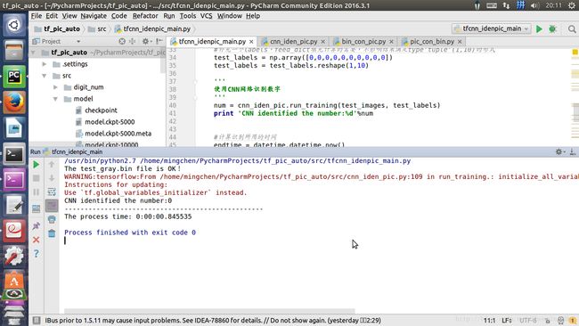Open Run panel gear settings
The height and width of the screenshot is (326, 579).
pos(559,151)
